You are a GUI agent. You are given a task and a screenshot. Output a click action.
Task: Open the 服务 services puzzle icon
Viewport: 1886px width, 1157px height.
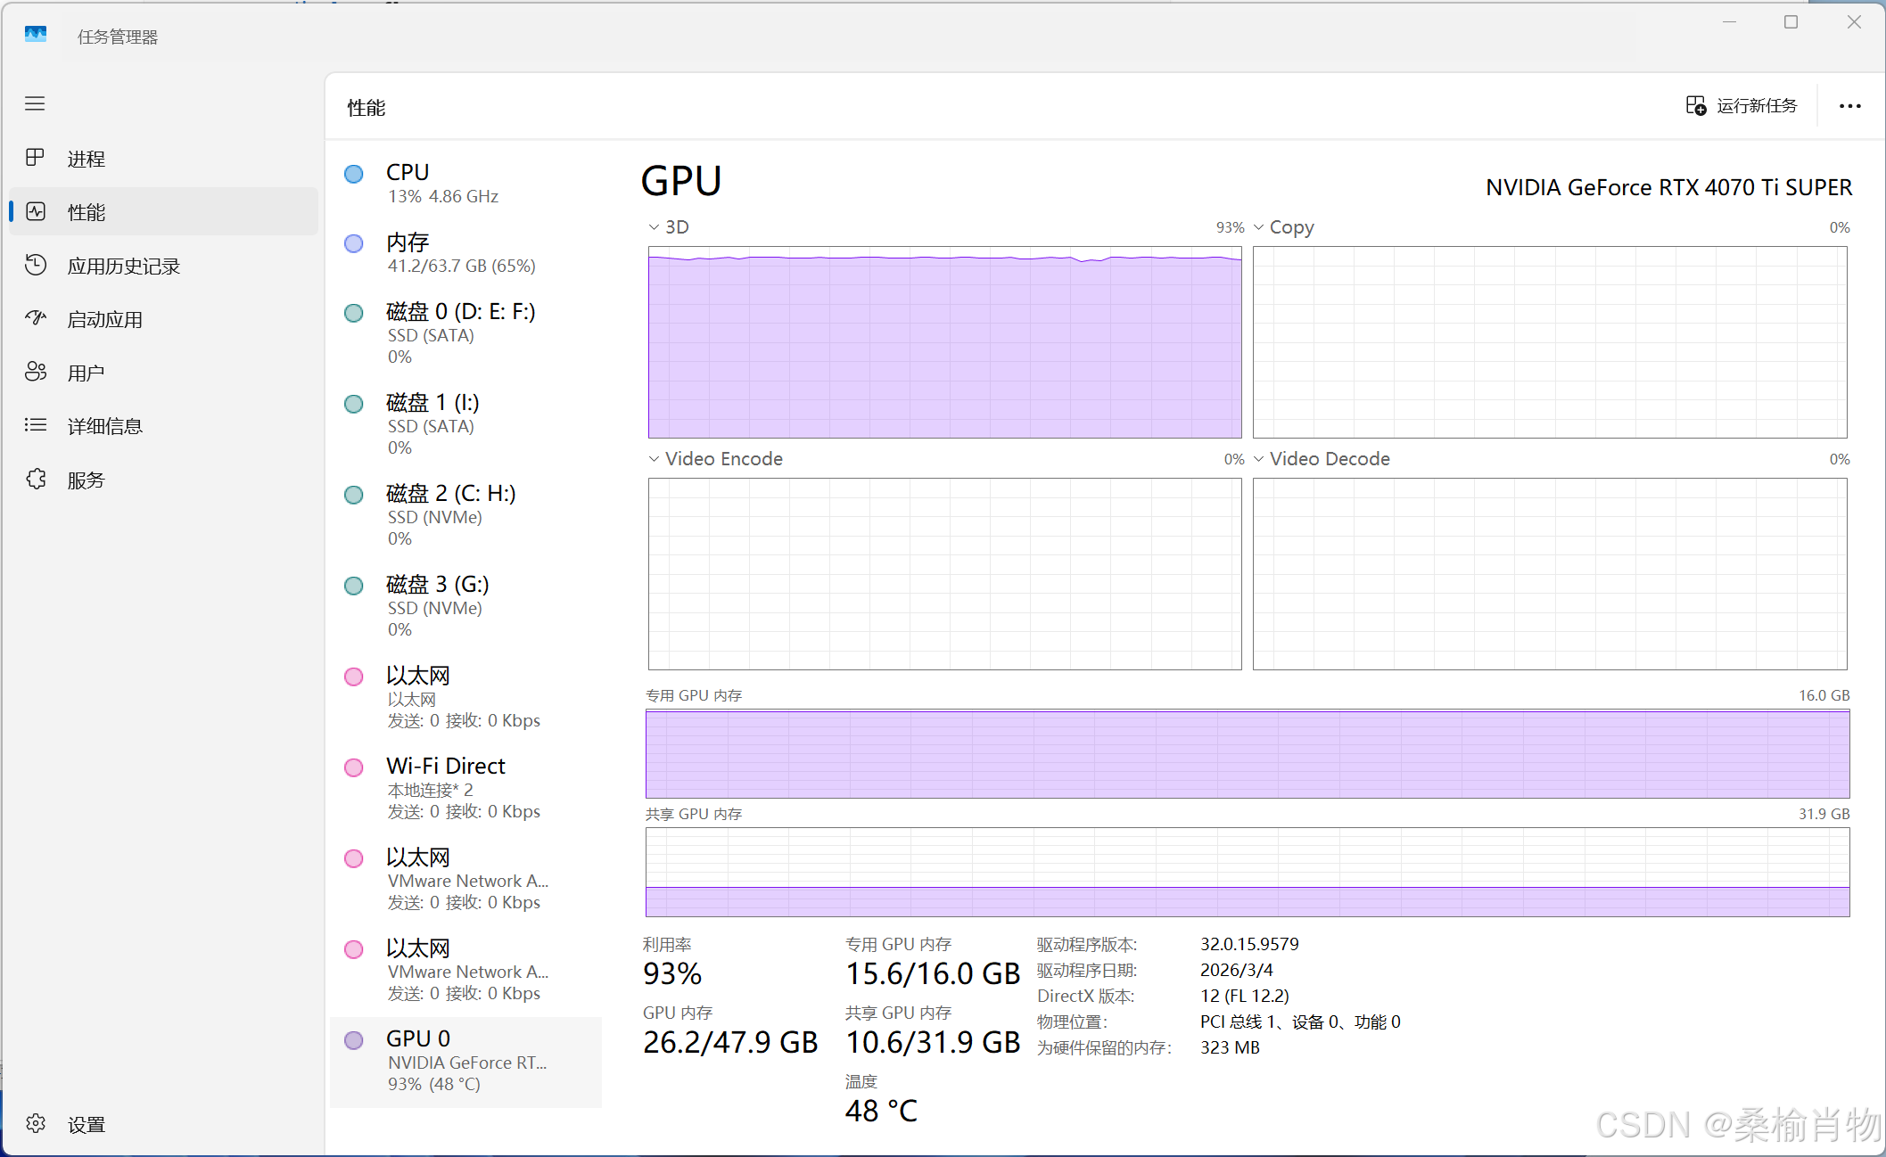click(35, 479)
